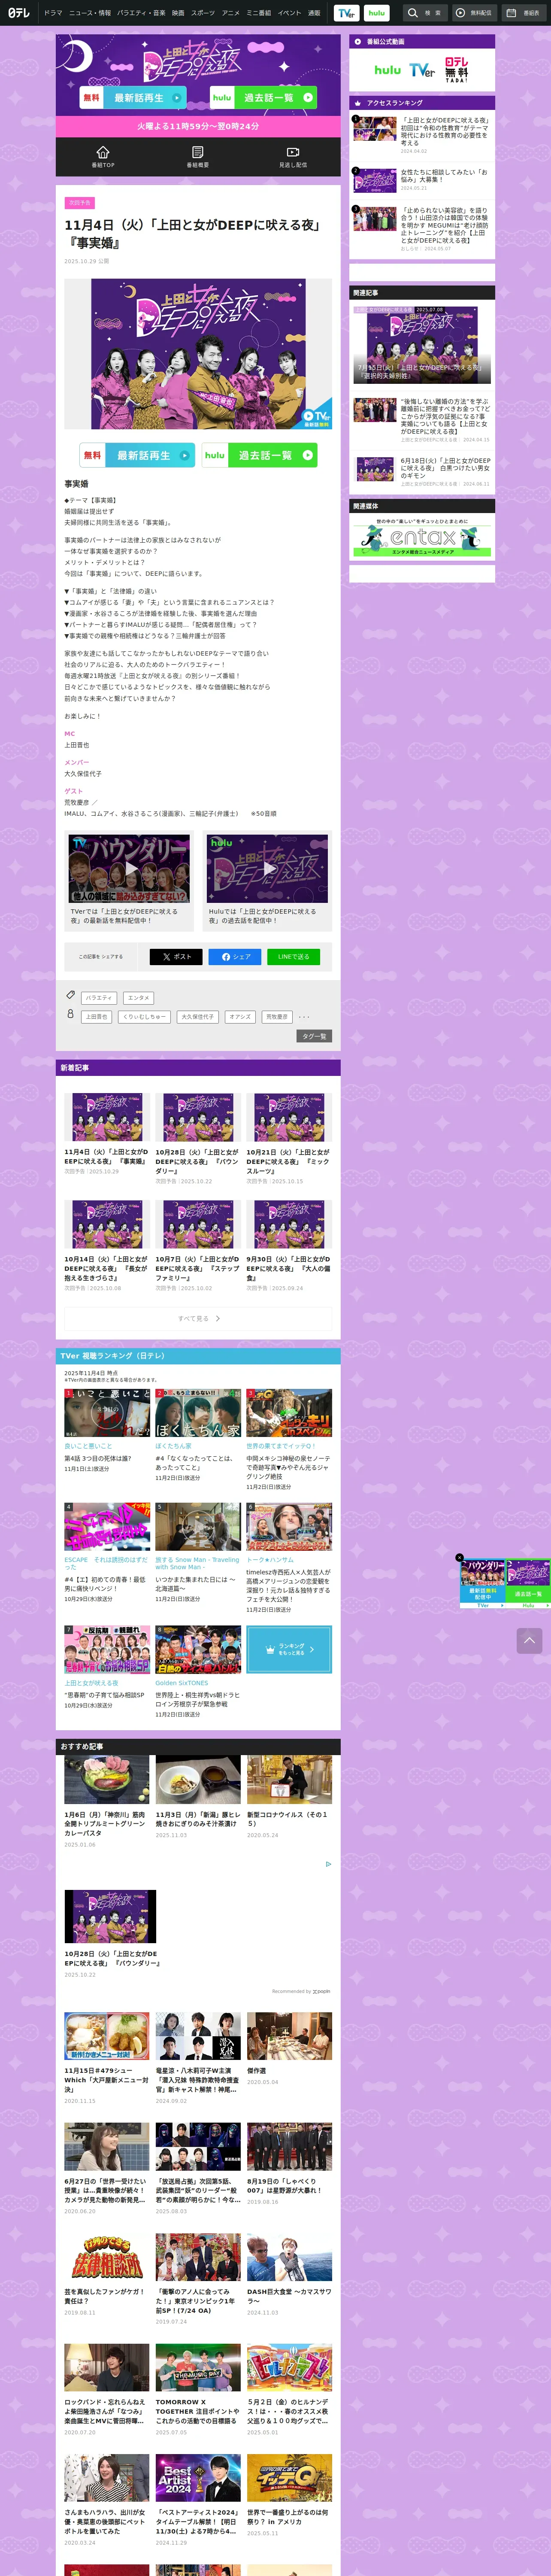
Task: Open 10月14日 長女が抱える生きづらさ article
Action: (107, 1245)
